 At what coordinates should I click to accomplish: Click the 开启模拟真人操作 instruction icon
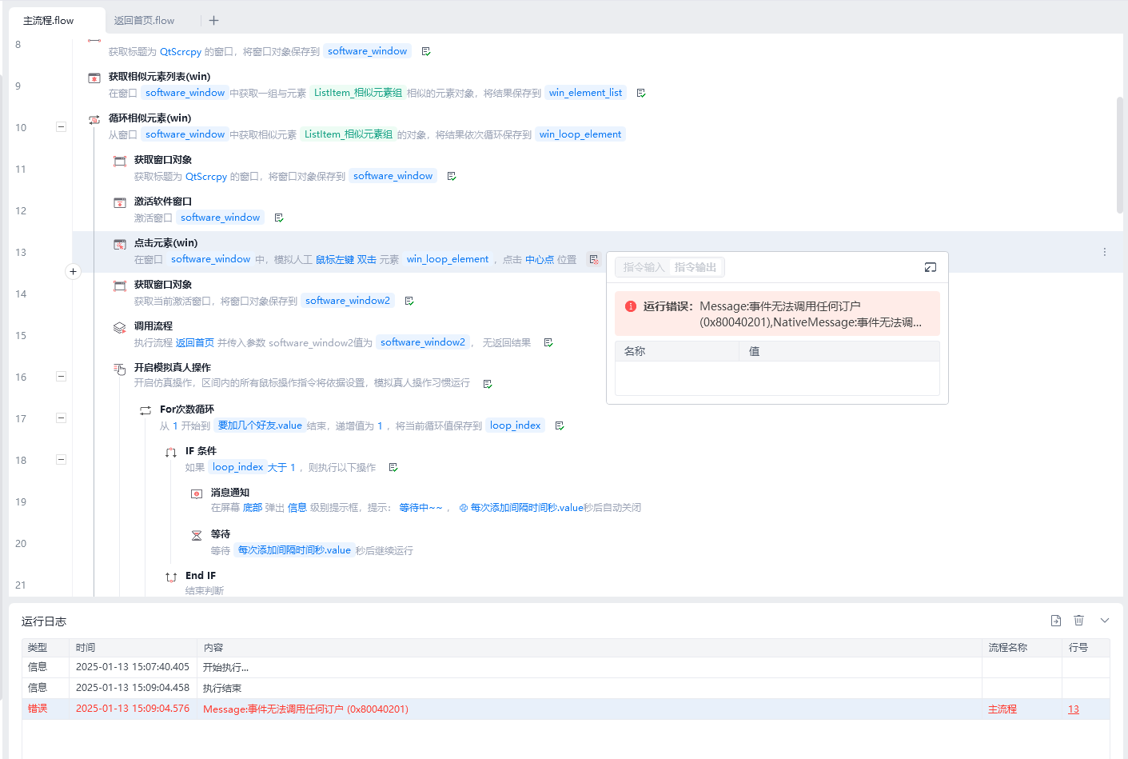coord(120,369)
